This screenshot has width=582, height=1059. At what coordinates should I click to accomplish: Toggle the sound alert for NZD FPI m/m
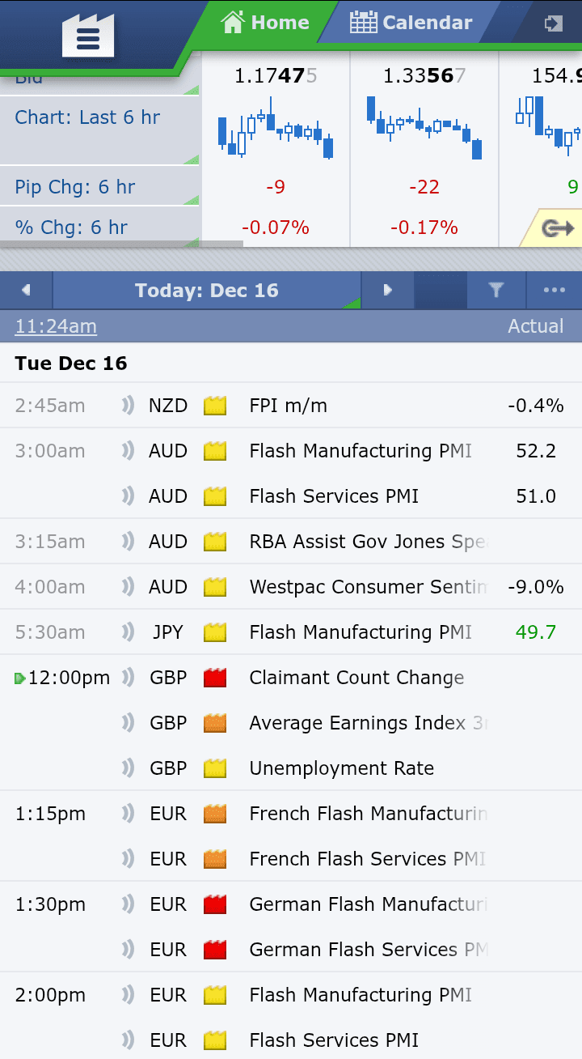128,406
